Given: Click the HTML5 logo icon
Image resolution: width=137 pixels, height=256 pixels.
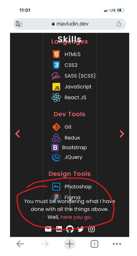Looking at the screenshot, I should pyautogui.click(x=56, y=54).
